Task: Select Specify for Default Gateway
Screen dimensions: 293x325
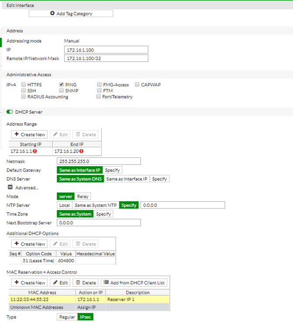Action: tap(112, 170)
